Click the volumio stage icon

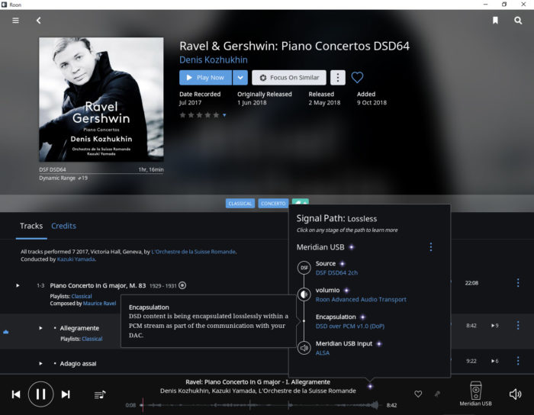coord(304,294)
